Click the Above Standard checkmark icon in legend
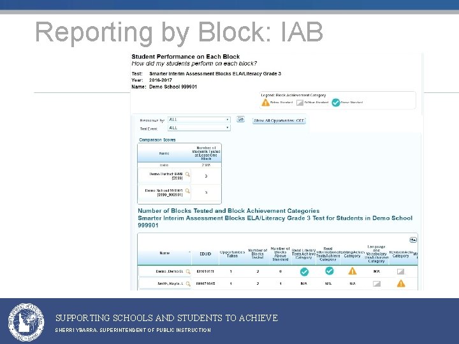 336,103
